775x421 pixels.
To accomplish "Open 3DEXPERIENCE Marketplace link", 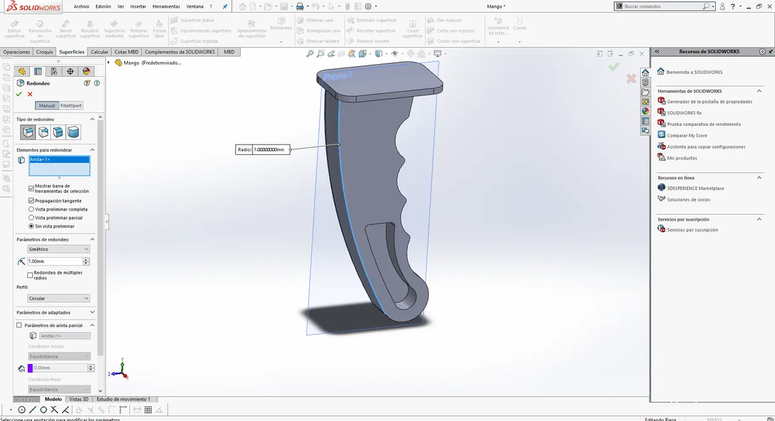I will tap(695, 188).
